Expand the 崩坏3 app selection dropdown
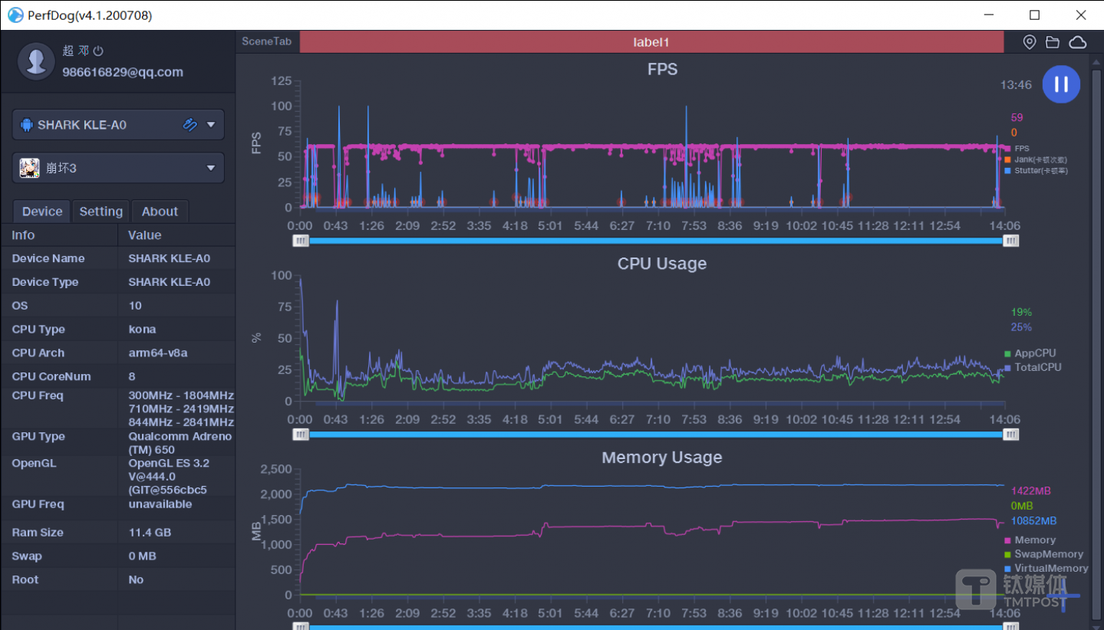The width and height of the screenshot is (1104, 630). point(210,168)
